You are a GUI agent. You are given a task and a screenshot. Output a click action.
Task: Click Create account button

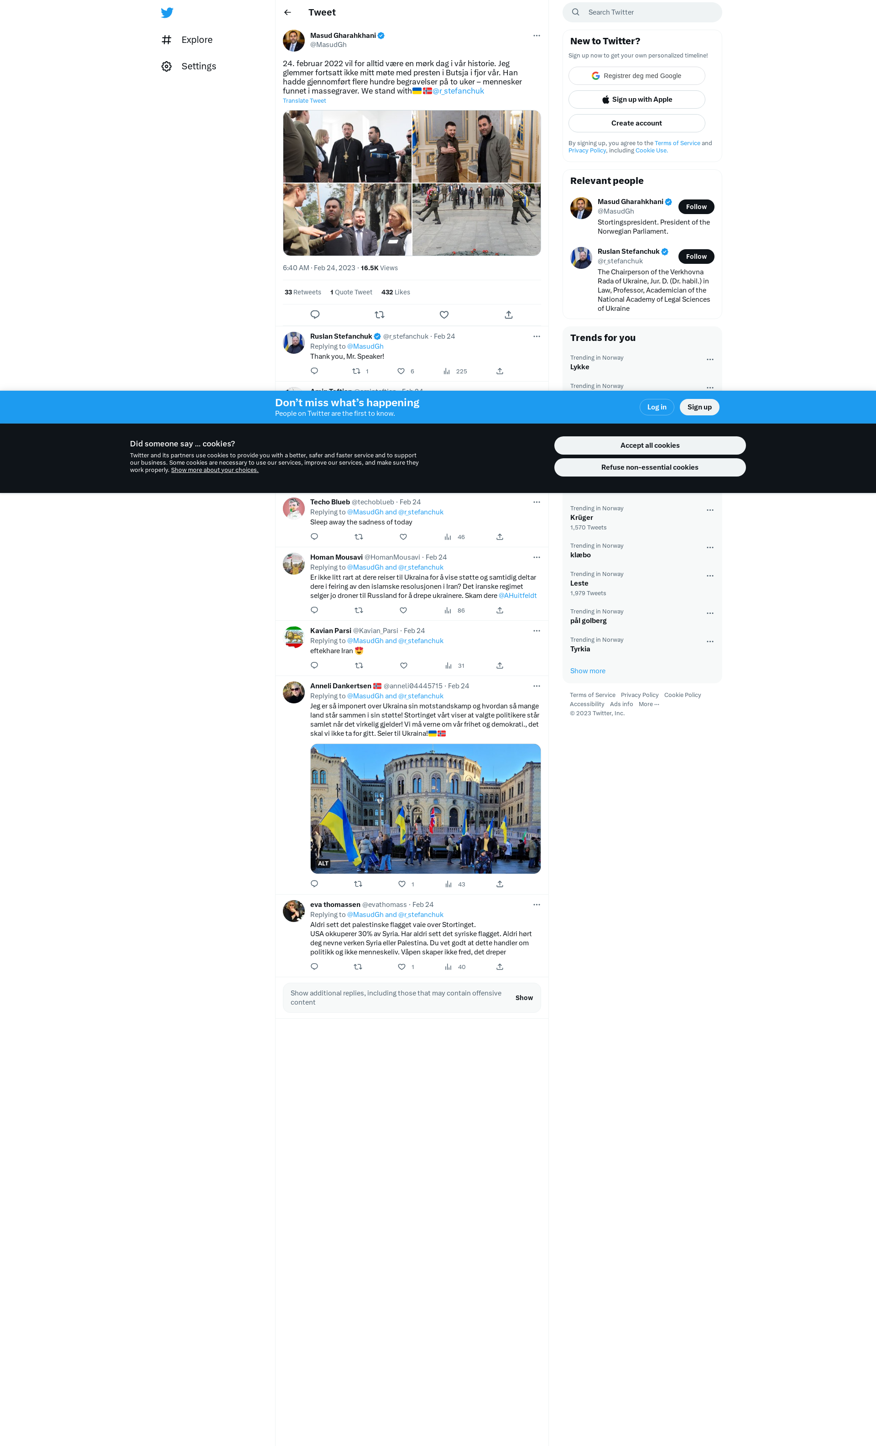point(636,123)
